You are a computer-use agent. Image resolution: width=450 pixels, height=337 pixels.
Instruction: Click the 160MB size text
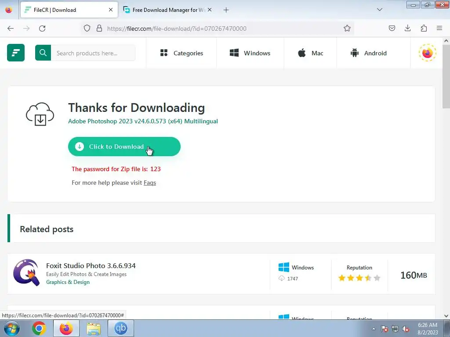414,276
